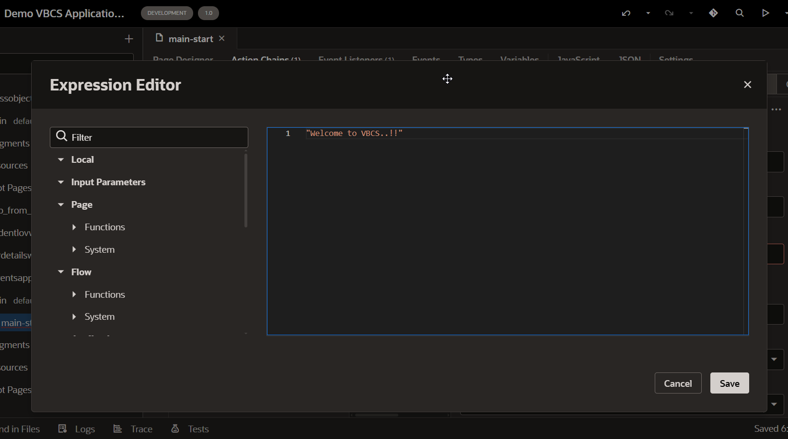788x439 pixels.
Task: Expand Functions under Page
Action: [74, 227]
